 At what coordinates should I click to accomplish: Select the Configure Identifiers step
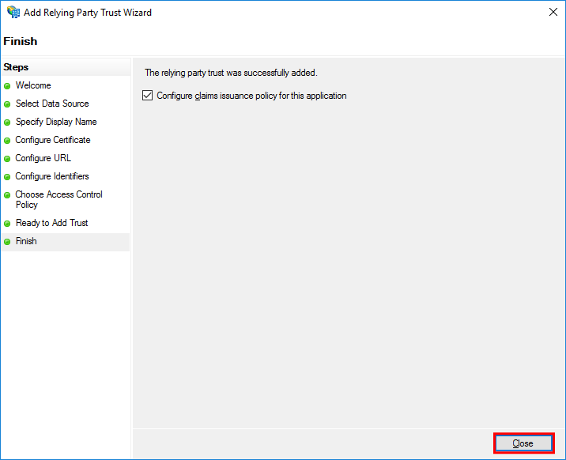pyautogui.click(x=52, y=176)
